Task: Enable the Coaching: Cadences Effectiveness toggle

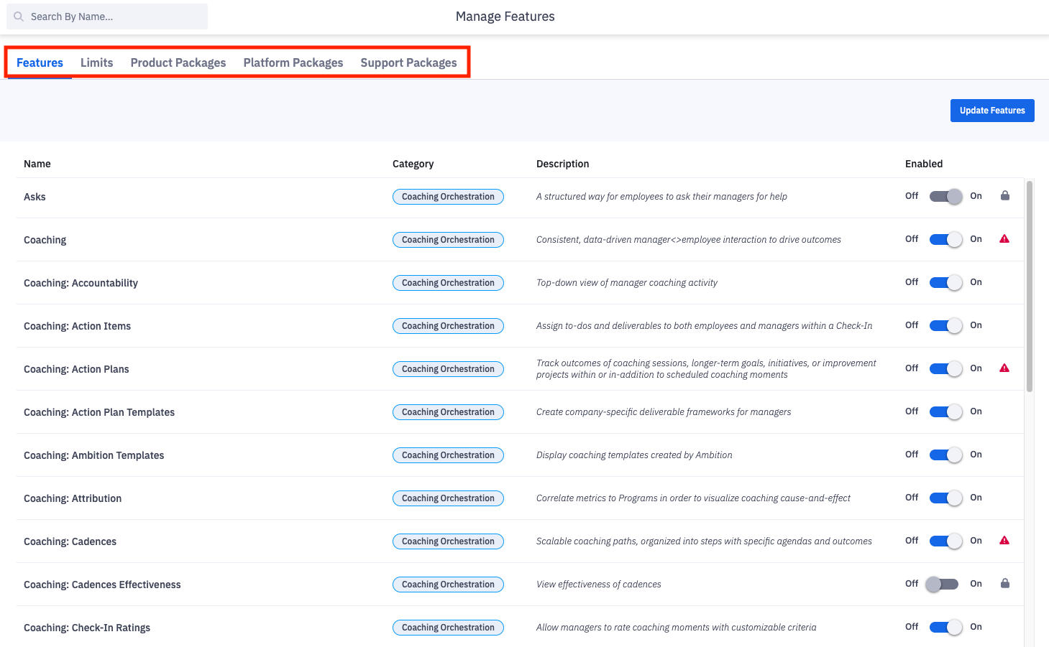Action: pos(942,584)
